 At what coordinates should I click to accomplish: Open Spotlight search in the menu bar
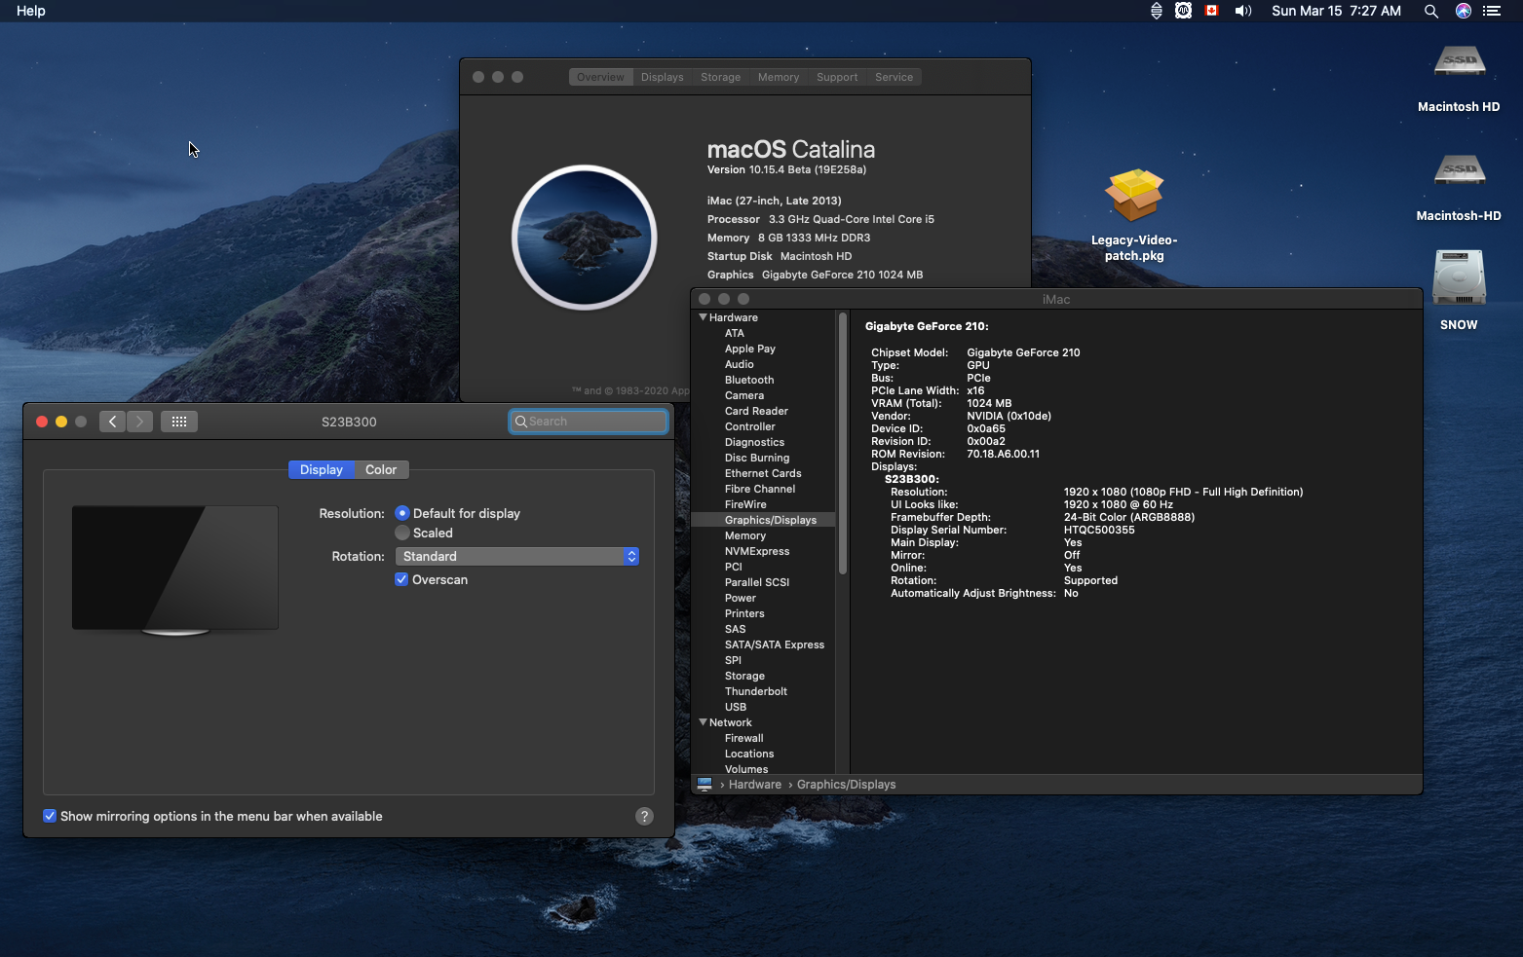(1430, 11)
